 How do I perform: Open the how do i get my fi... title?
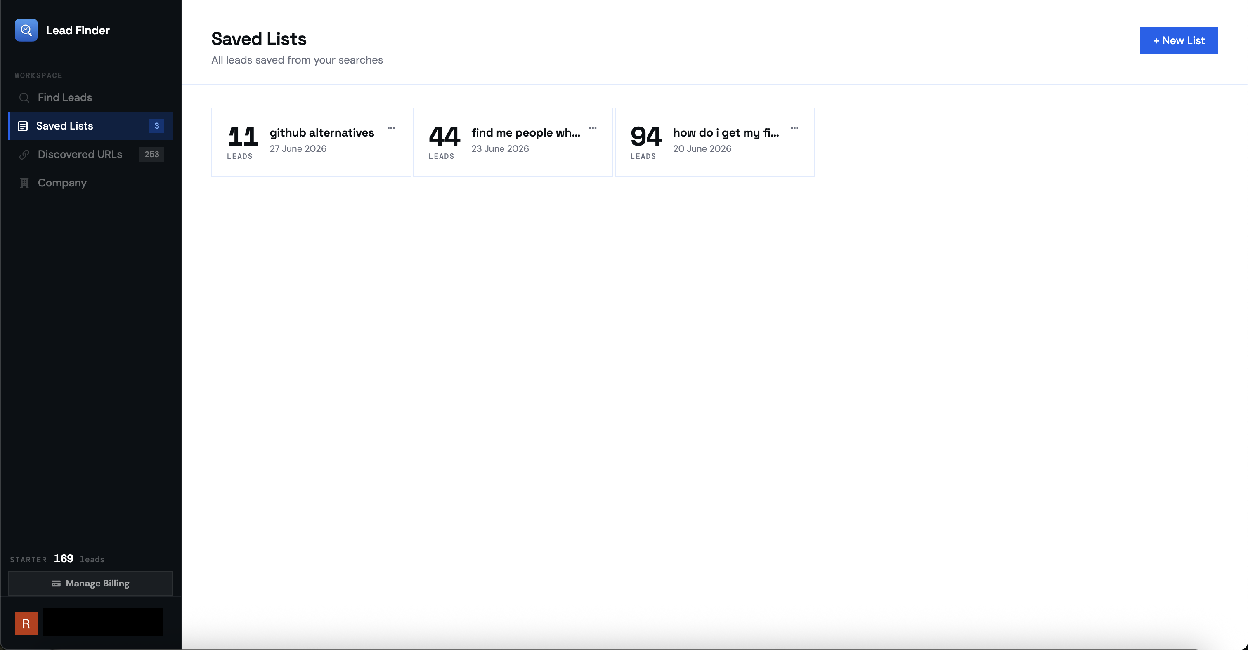click(x=726, y=133)
